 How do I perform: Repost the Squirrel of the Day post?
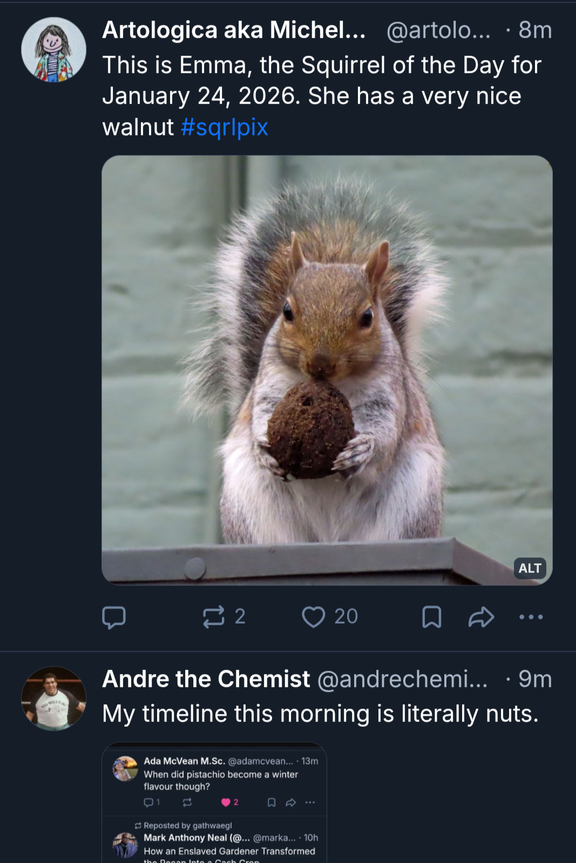(x=214, y=617)
